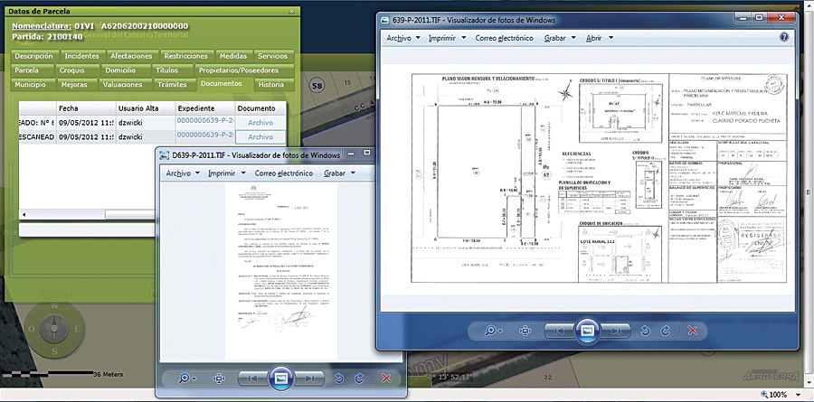Click the Documento column header
The image size is (814, 402).
coord(260,108)
